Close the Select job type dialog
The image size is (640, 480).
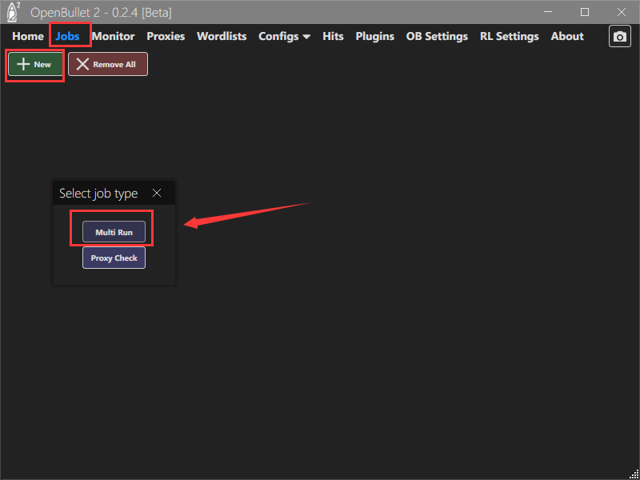pyautogui.click(x=157, y=193)
